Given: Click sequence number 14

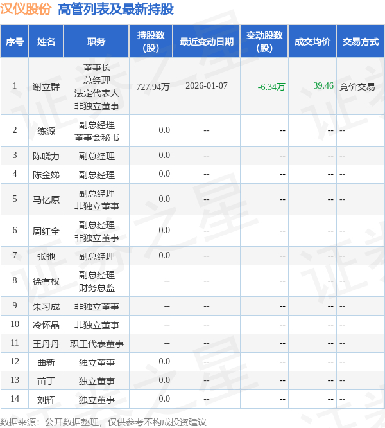Looking at the screenshot, I should [15, 398].
